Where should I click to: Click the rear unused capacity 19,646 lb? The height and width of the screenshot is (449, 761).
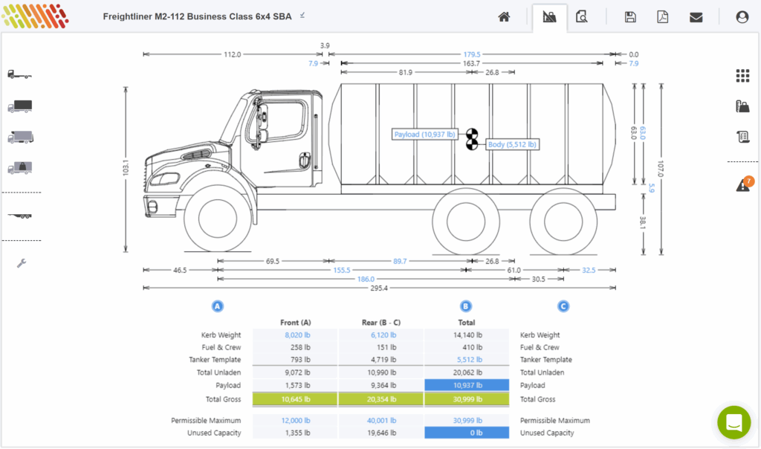381,433
